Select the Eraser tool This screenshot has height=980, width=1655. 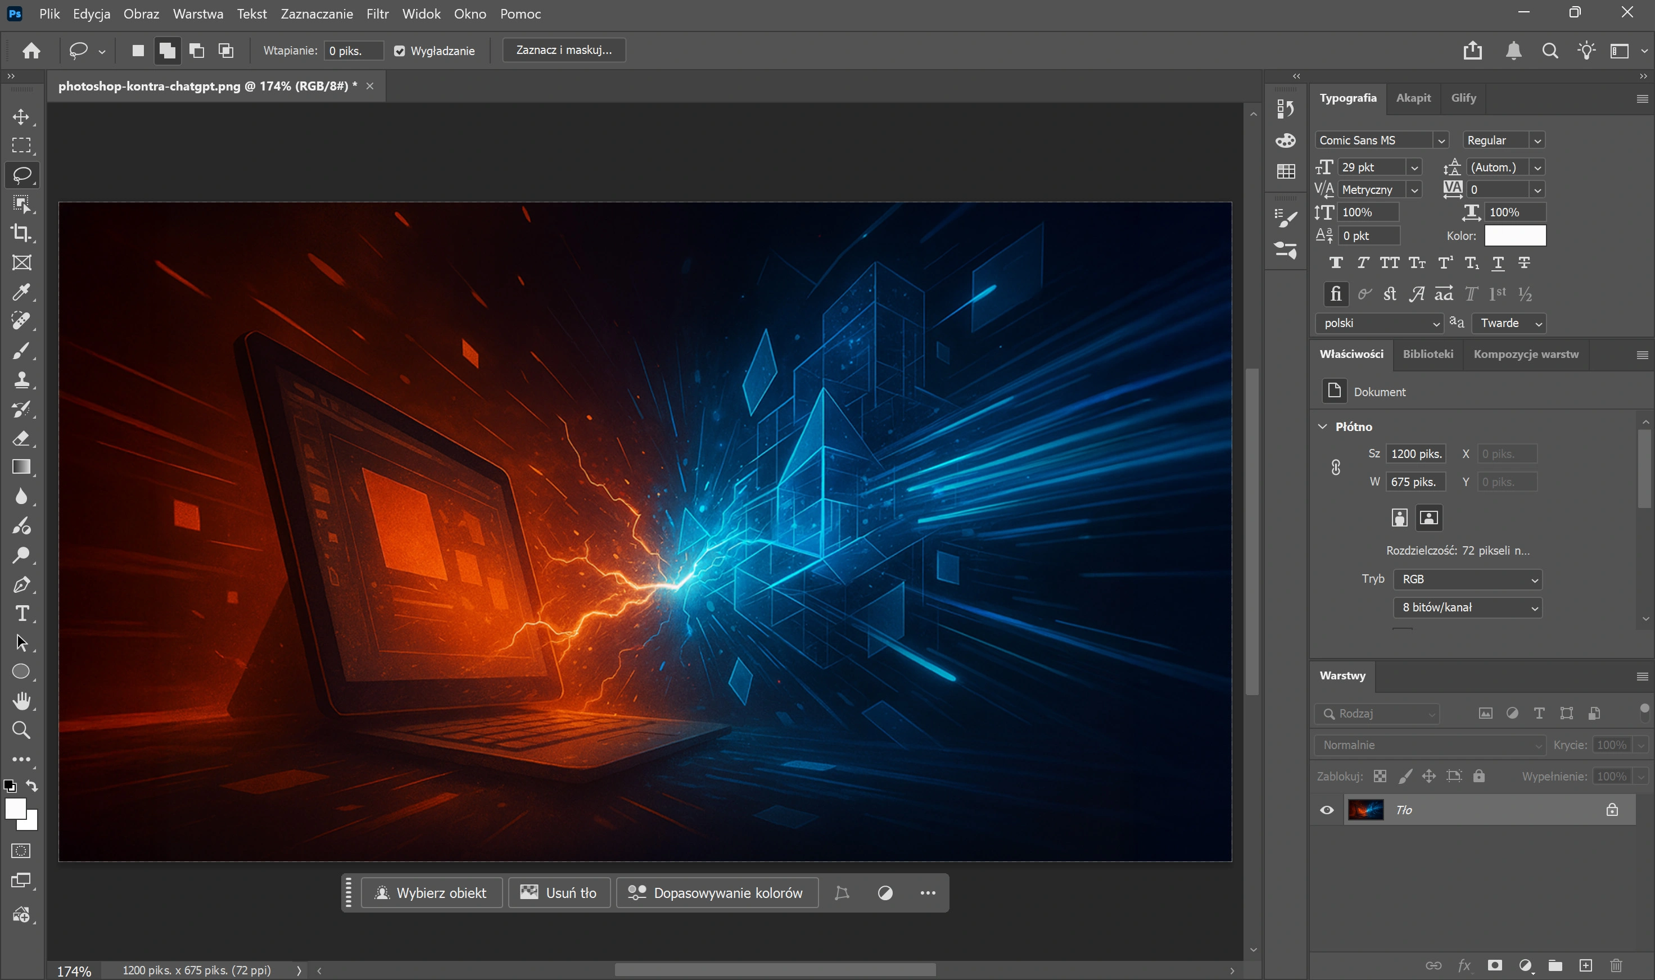click(21, 438)
